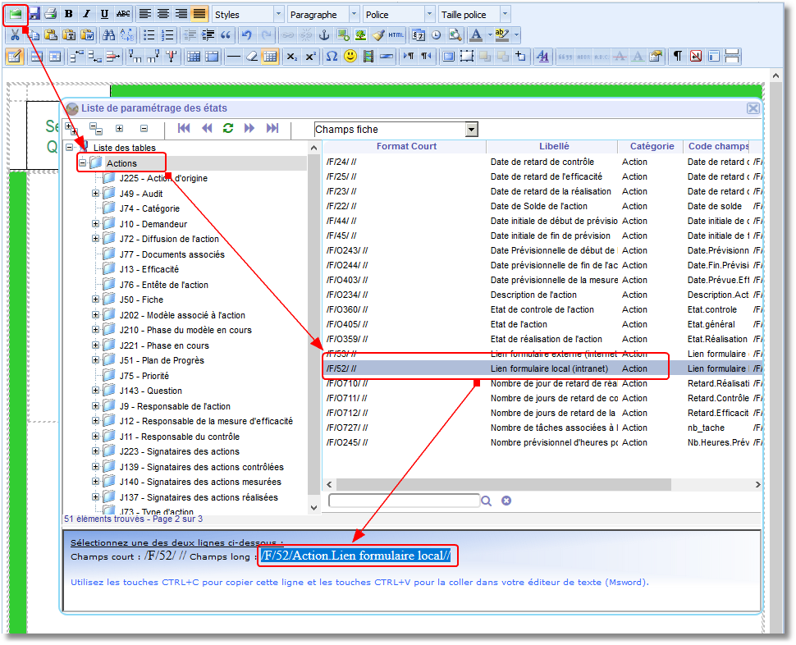Select the J51 - Plan de Progrès table

click(x=161, y=360)
